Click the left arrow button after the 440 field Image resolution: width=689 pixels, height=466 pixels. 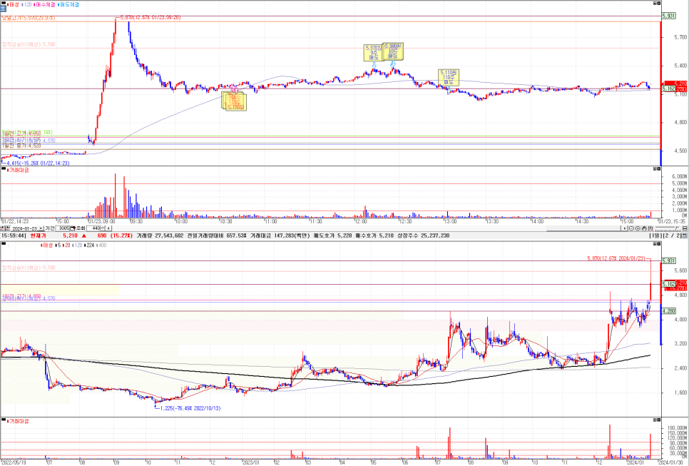[x=108, y=228]
